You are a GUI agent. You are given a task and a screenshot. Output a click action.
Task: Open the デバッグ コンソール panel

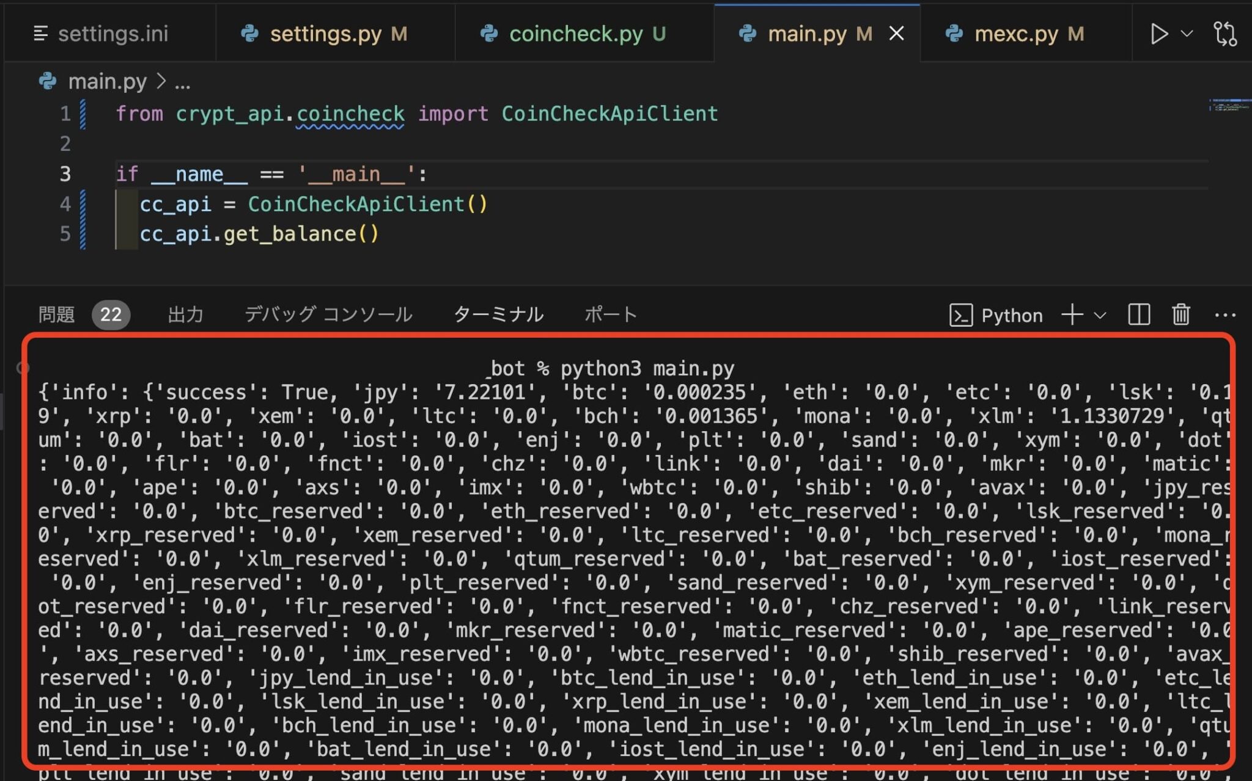[328, 314]
